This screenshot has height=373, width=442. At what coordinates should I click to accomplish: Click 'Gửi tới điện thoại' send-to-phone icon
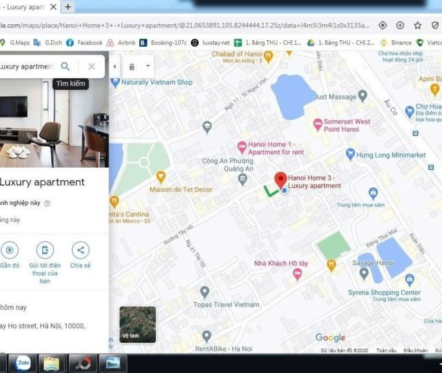pos(45,250)
